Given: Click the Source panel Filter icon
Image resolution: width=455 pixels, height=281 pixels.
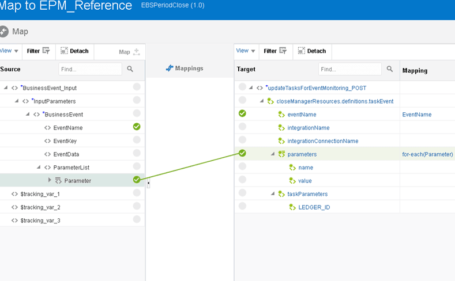Looking at the screenshot, I should pos(46,51).
